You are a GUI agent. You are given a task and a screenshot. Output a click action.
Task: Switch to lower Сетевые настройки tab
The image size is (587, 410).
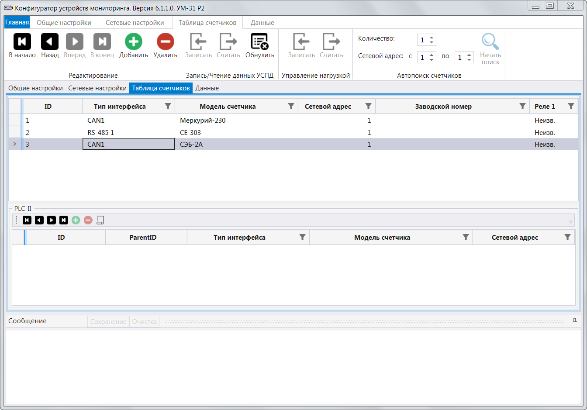click(x=97, y=88)
